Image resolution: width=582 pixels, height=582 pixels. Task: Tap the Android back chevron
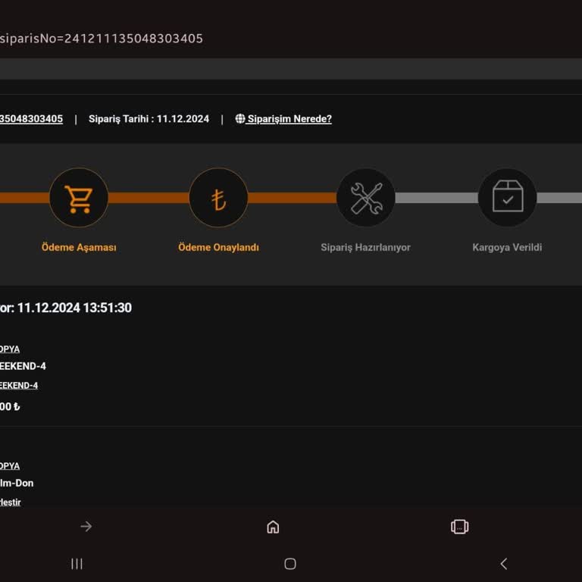(x=504, y=564)
